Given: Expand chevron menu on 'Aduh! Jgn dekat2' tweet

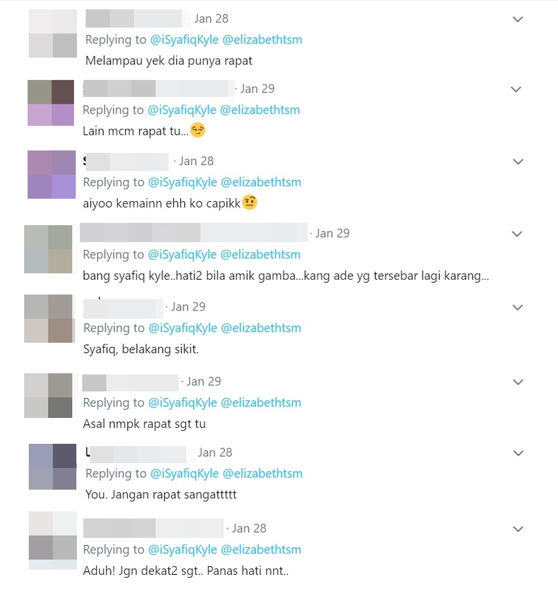Looking at the screenshot, I should click(x=518, y=529).
